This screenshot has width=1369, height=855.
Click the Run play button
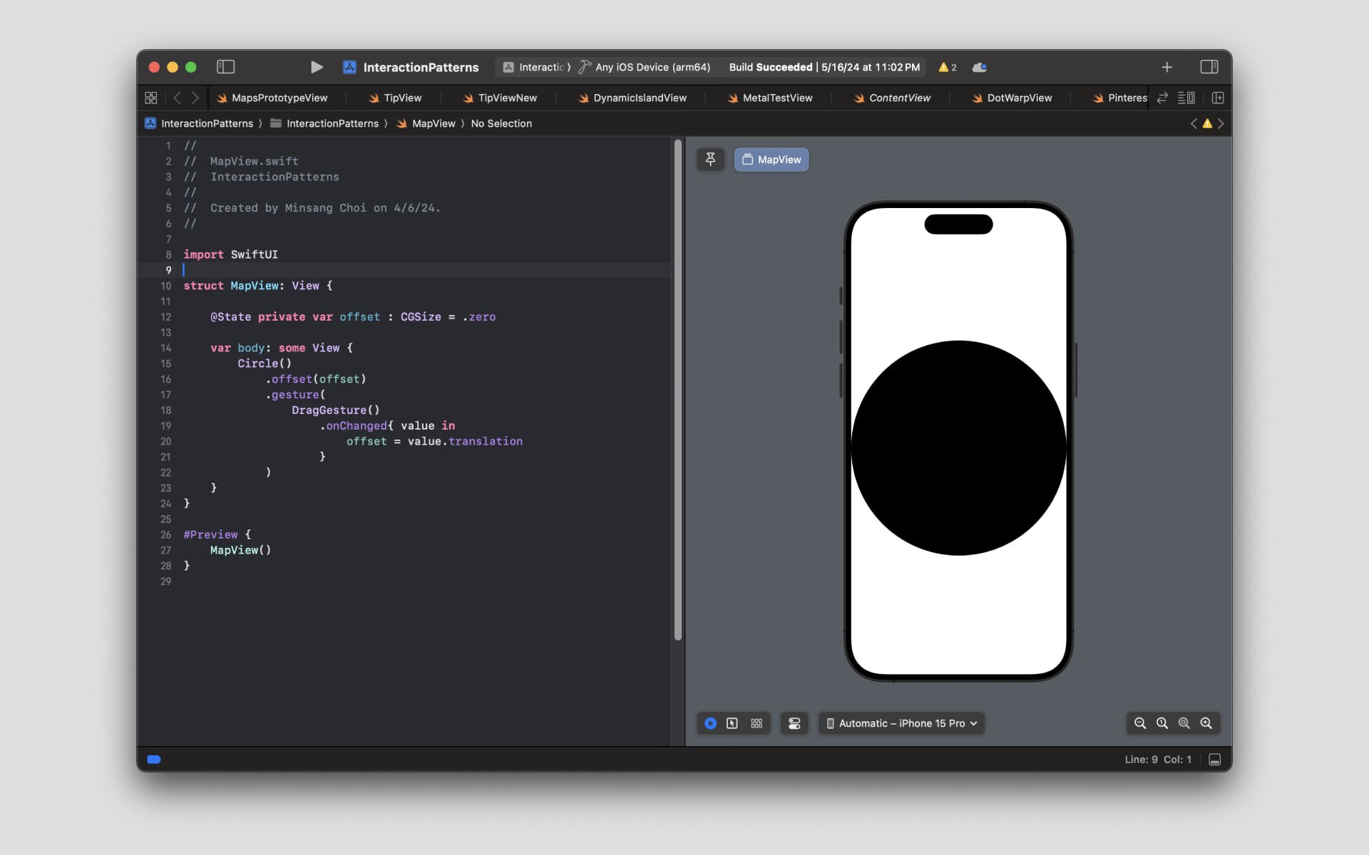click(317, 67)
